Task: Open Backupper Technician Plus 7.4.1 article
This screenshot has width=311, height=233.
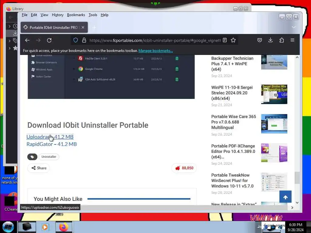Action: 232,64
